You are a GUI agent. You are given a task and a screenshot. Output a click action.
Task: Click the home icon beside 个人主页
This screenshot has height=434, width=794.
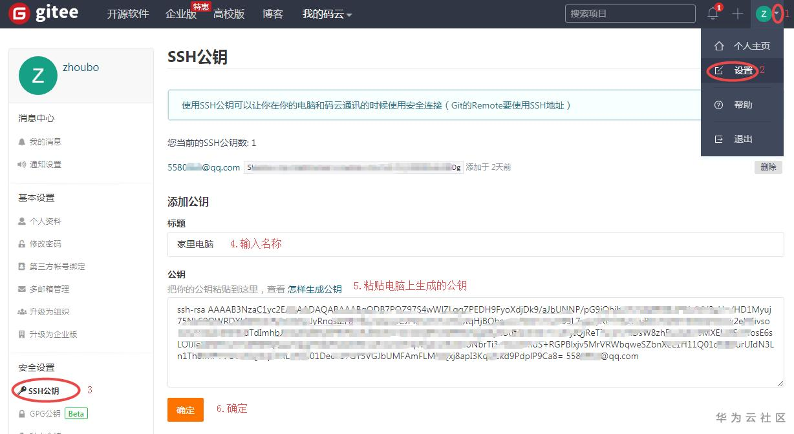tap(718, 46)
